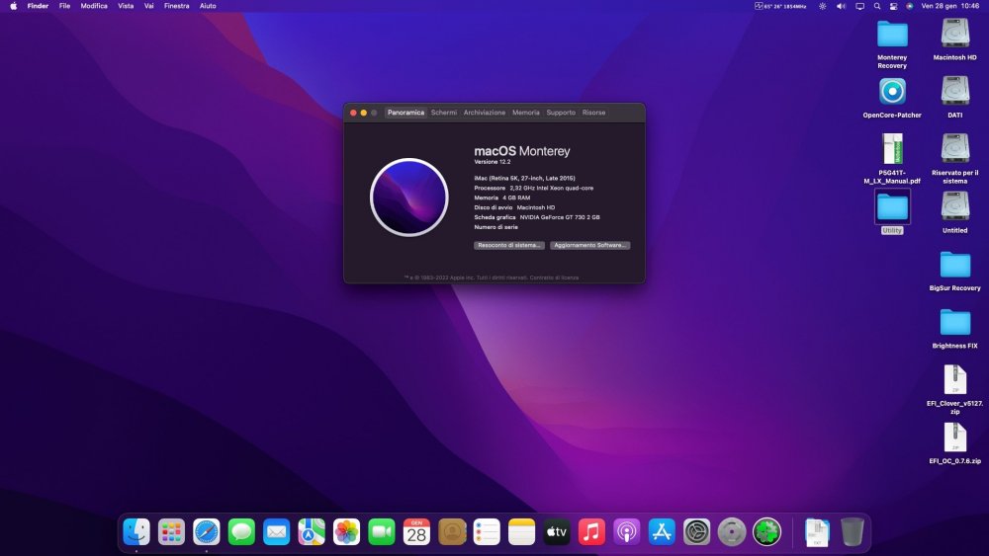Select the Riservato per il sistema drive
989x556 pixels.
(x=955, y=148)
